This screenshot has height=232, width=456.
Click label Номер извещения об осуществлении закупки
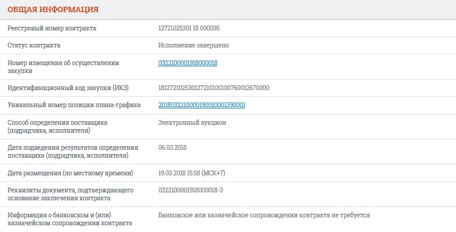[63, 67]
